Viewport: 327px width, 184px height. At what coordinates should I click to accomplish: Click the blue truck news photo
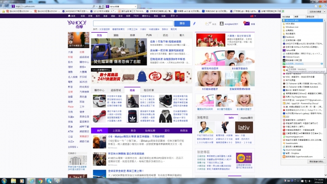coord(119,52)
